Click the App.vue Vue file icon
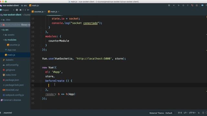The image size is (207, 116). pyautogui.click(x=6, y=50)
